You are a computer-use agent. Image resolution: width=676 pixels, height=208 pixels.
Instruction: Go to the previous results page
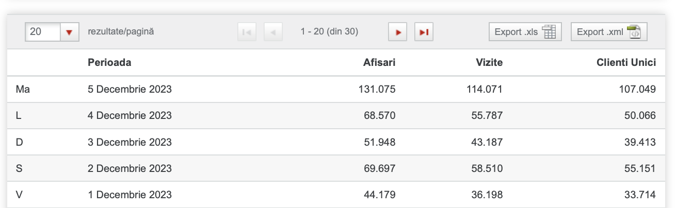273,32
